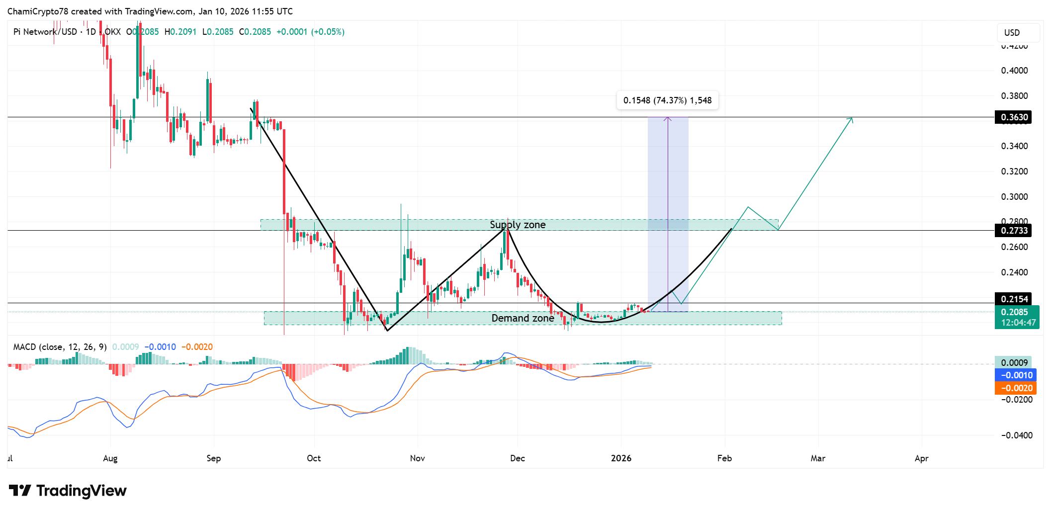Click the Supply zone label
This screenshot has height=513, width=1051.
(x=518, y=225)
